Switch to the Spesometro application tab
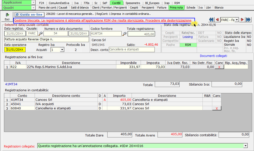The height and width of the screenshot is (151, 254). (133, 3)
